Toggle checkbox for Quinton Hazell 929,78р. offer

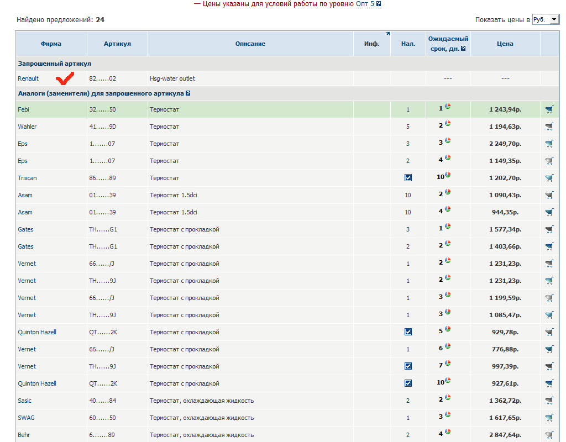click(x=408, y=332)
